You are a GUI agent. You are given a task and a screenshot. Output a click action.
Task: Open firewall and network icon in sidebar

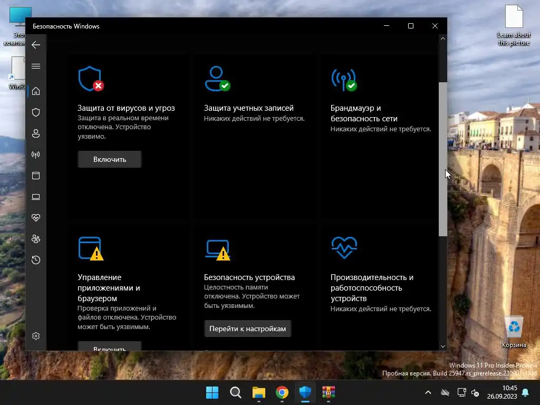coord(36,155)
